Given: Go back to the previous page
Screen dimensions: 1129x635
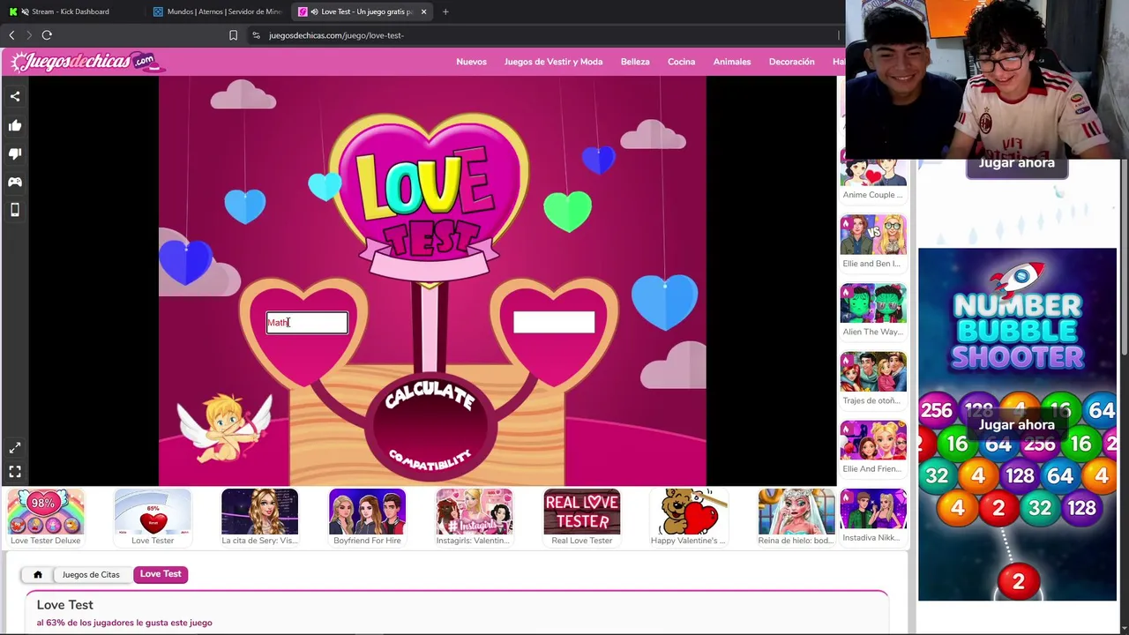Looking at the screenshot, I should click(x=11, y=35).
